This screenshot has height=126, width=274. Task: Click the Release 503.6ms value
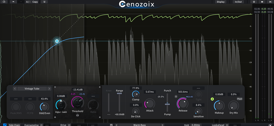(x=183, y=92)
